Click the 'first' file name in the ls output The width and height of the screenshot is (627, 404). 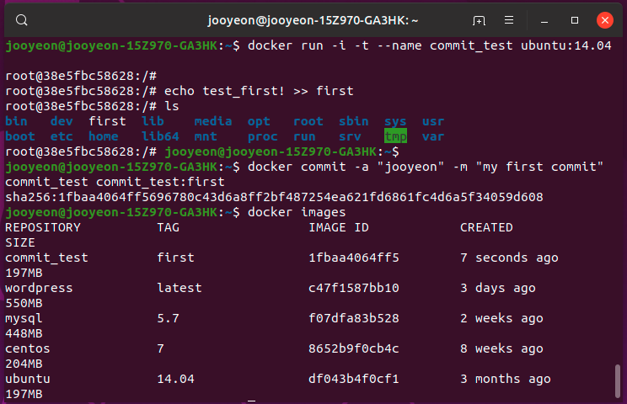pos(107,121)
